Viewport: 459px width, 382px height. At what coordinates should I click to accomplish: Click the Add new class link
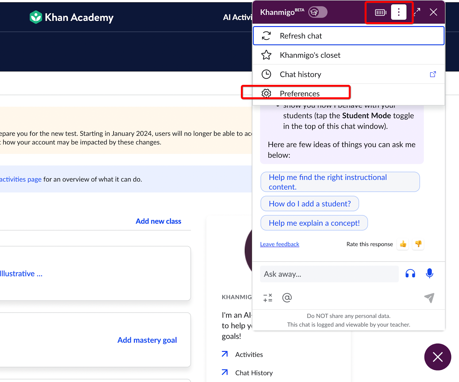click(158, 221)
